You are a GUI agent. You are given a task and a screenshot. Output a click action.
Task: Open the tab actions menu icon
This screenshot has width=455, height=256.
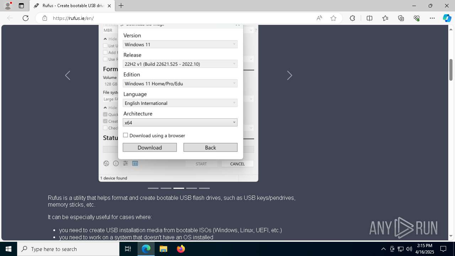21,6
